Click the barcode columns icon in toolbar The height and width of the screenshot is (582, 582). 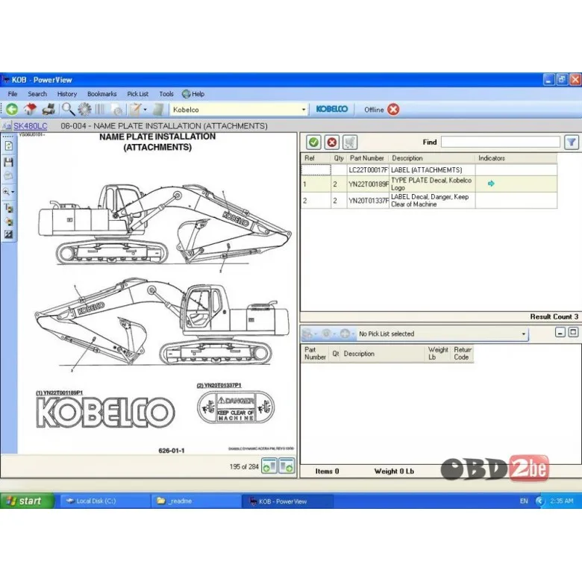coord(100,110)
